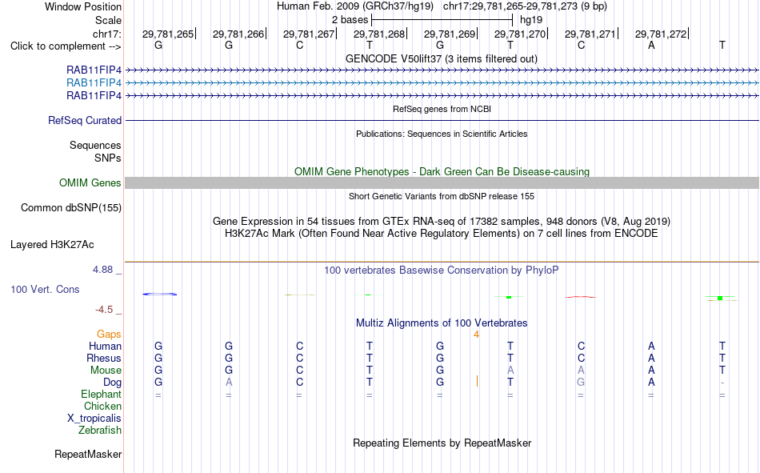
Task: Click the A base in Rhesus alignment row
Action: (651, 358)
